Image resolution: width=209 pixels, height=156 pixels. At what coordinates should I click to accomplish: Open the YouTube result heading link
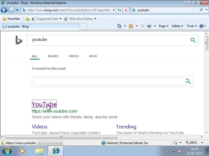click(x=44, y=104)
